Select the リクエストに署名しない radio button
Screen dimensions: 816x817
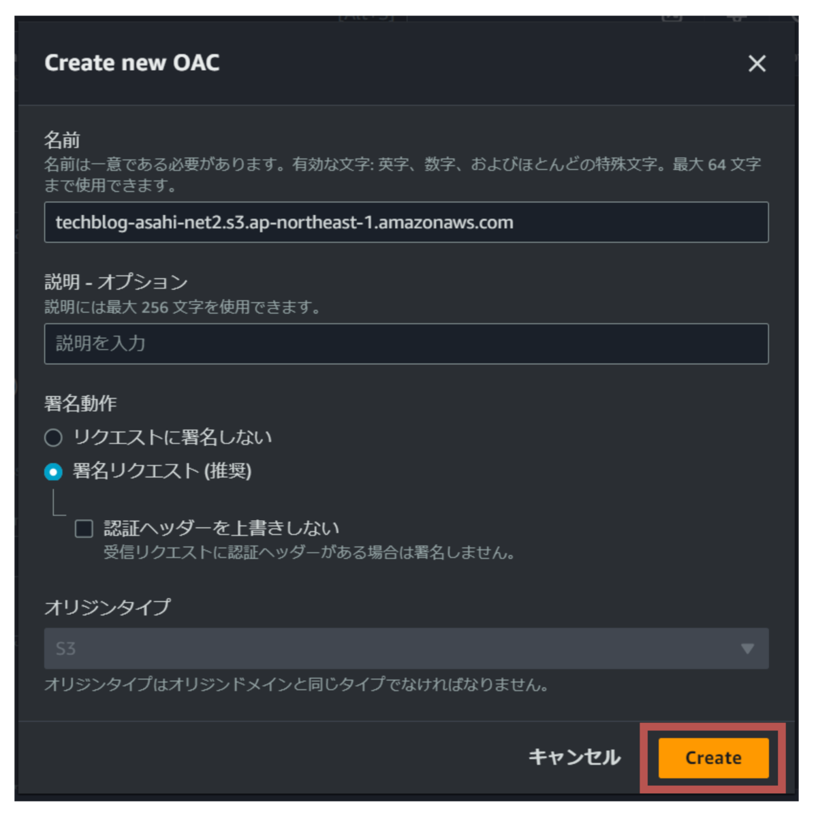[x=53, y=438]
